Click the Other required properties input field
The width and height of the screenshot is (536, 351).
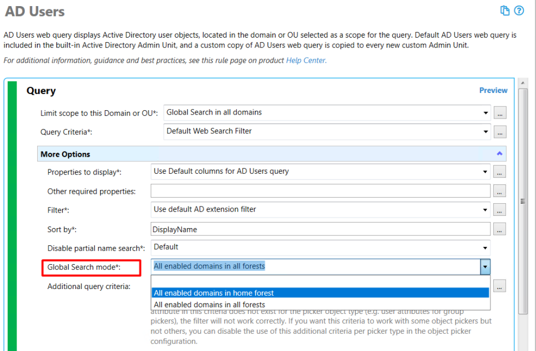tap(320, 191)
